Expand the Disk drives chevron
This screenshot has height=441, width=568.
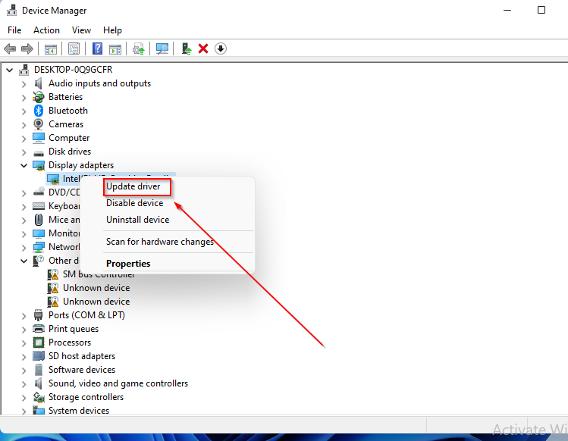(24, 152)
